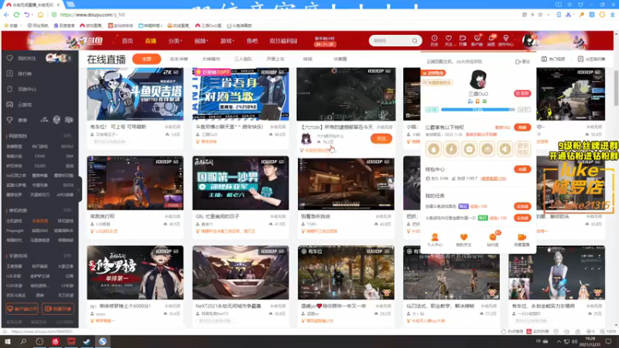Select the 三人组队 filter tab

[x=243, y=59]
